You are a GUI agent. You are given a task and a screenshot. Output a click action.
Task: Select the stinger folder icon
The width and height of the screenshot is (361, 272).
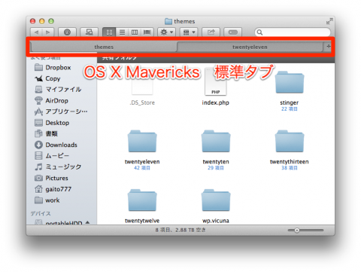click(x=290, y=82)
